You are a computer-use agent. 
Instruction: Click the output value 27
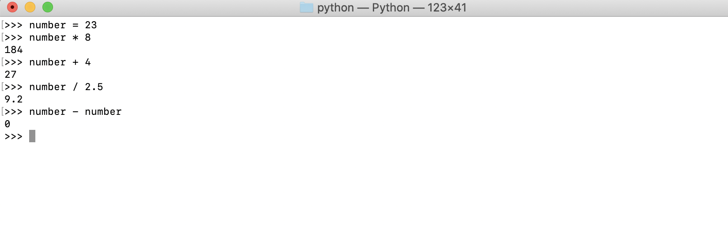coord(11,75)
